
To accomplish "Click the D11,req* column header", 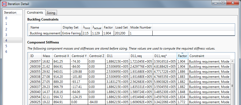I will [165, 56].
